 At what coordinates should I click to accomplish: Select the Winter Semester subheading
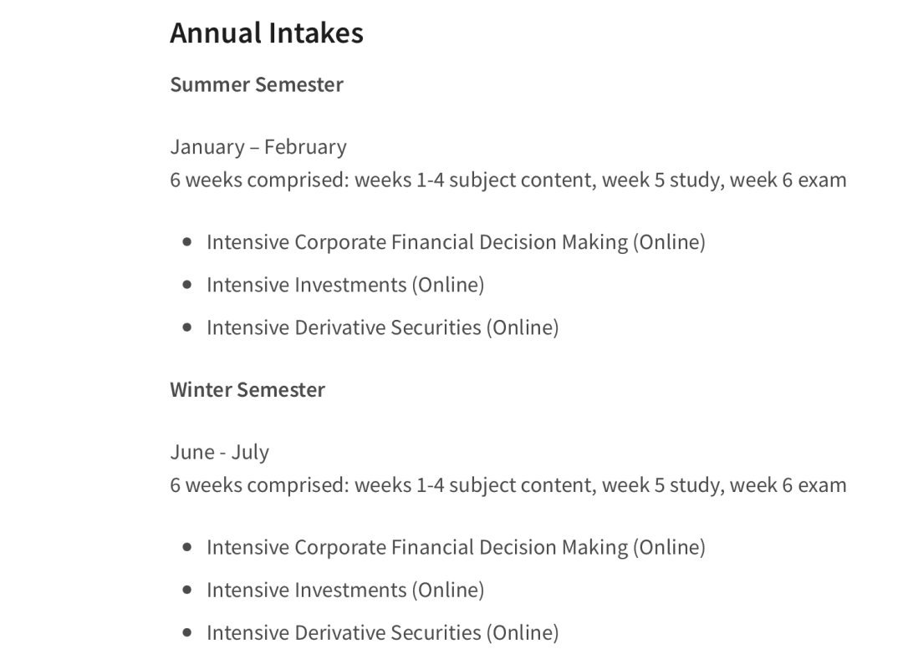pos(247,390)
